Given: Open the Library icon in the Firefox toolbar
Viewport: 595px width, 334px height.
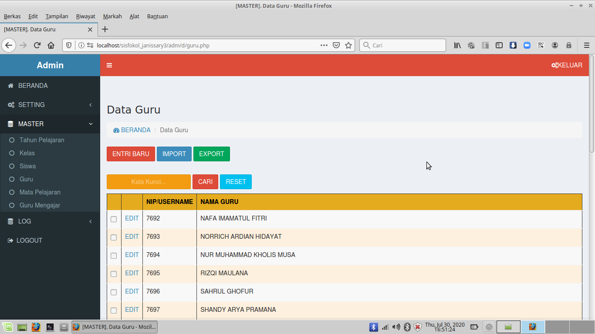Looking at the screenshot, I should 457,45.
